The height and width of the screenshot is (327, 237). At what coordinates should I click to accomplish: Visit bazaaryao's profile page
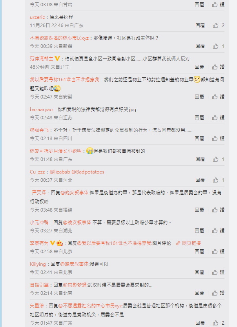pos(41,110)
